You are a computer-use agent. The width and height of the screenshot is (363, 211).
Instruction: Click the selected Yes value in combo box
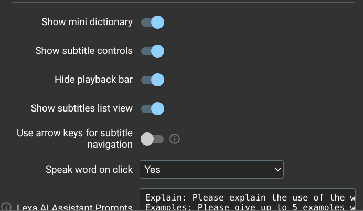pos(153,169)
